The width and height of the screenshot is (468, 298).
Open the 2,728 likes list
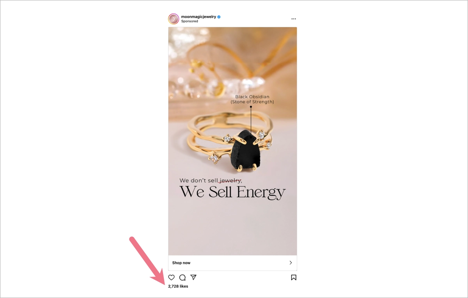(x=179, y=286)
